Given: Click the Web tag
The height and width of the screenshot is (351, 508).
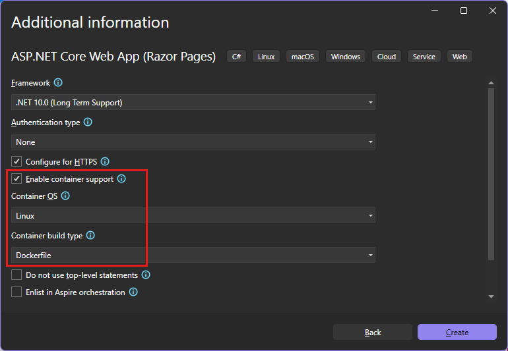Looking at the screenshot, I should tap(460, 57).
